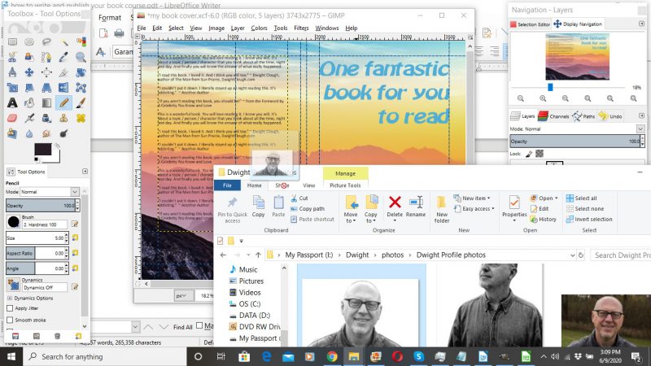
Task: Enable the Apply Jitter checkbox
Action: [10, 308]
